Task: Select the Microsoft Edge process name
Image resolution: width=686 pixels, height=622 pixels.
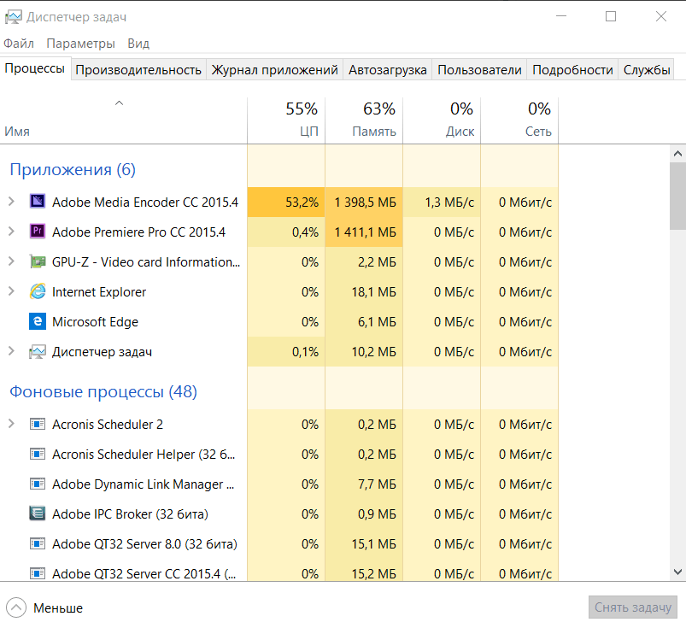Action: pos(95,322)
